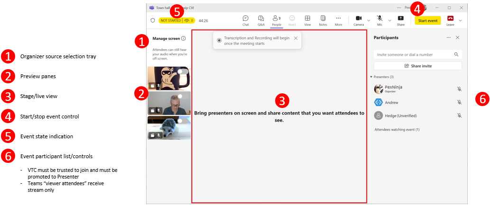Open the Camera options dropdown arrow
The height and width of the screenshot is (206, 490).
(369, 20)
